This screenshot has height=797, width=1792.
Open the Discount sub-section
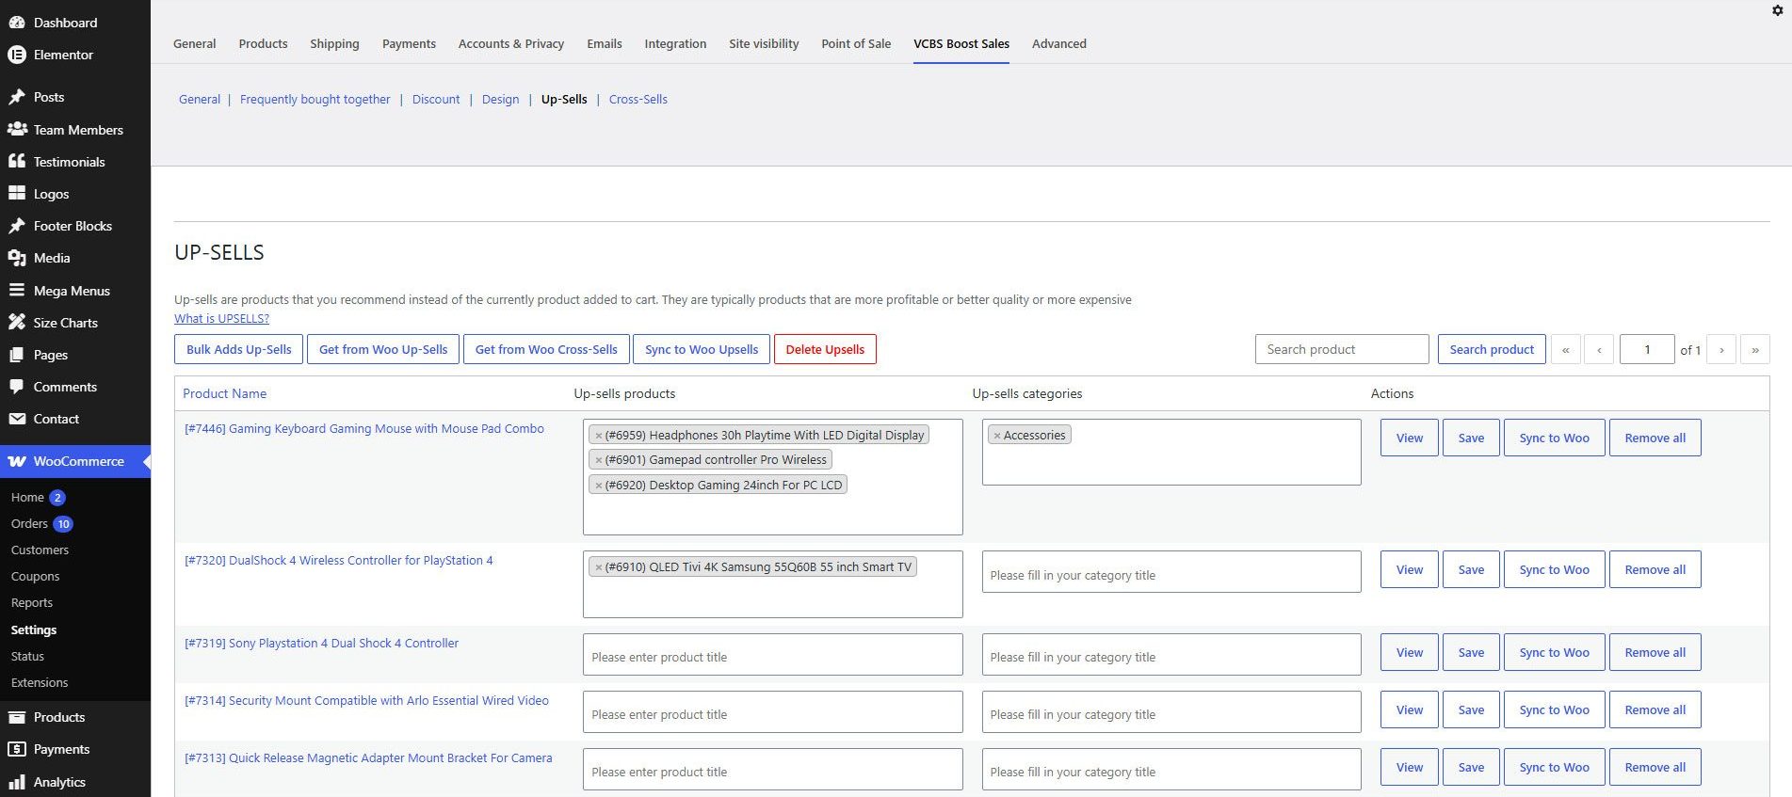point(436,99)
